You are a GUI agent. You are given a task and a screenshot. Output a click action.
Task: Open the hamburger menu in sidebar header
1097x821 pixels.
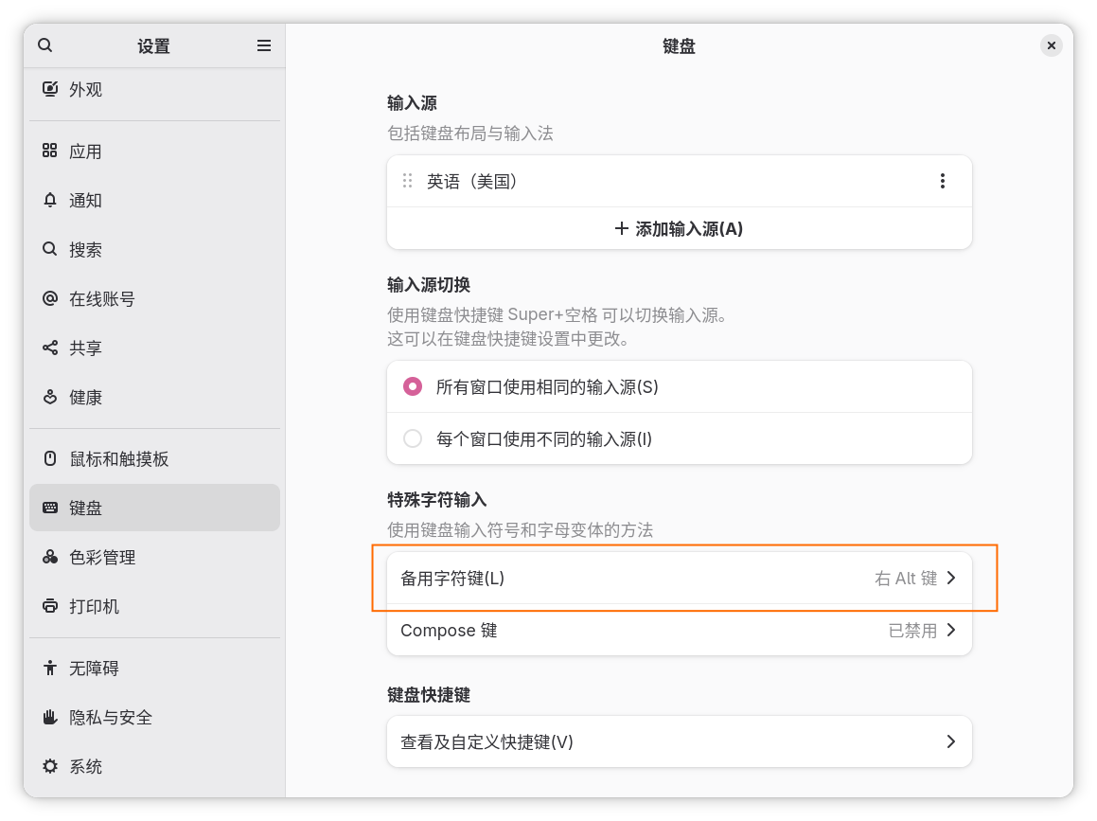pos(264,45)
